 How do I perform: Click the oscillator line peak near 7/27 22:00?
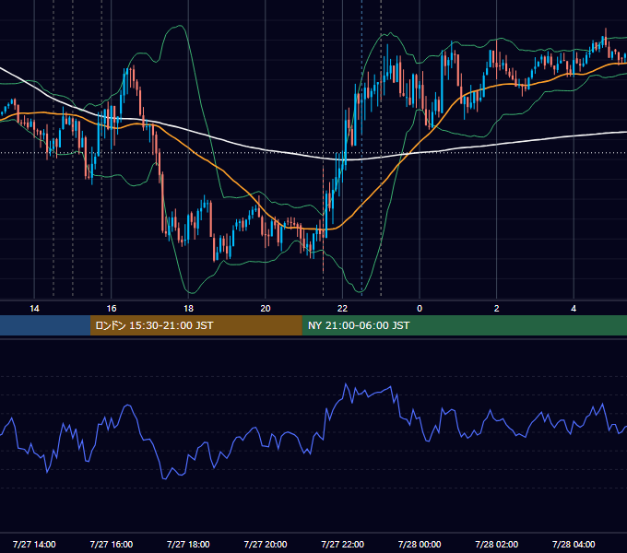point(346,384)
